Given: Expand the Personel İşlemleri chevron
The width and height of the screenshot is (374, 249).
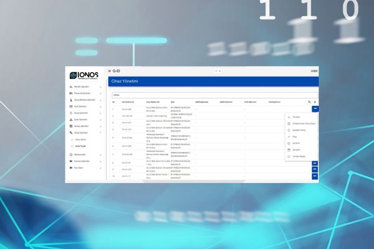Looking at the screenshot, I should pos(101,93).
